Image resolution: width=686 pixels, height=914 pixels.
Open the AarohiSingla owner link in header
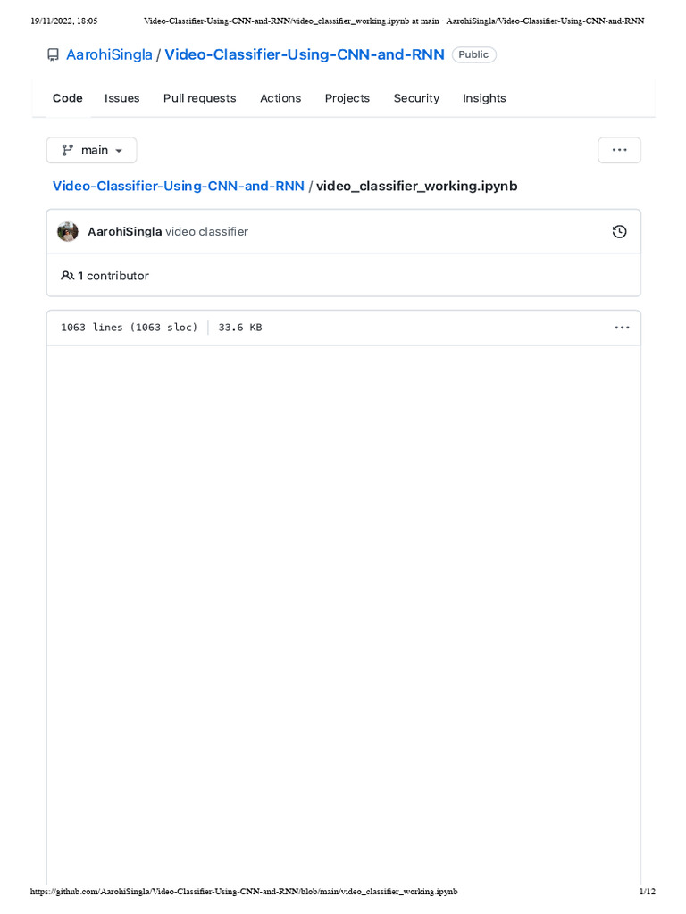coord(109,55)
